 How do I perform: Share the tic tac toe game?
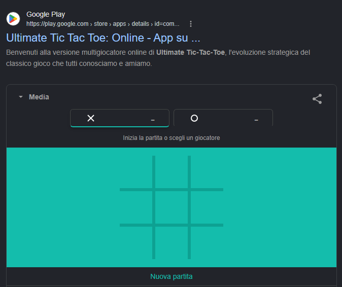[317, 99]
